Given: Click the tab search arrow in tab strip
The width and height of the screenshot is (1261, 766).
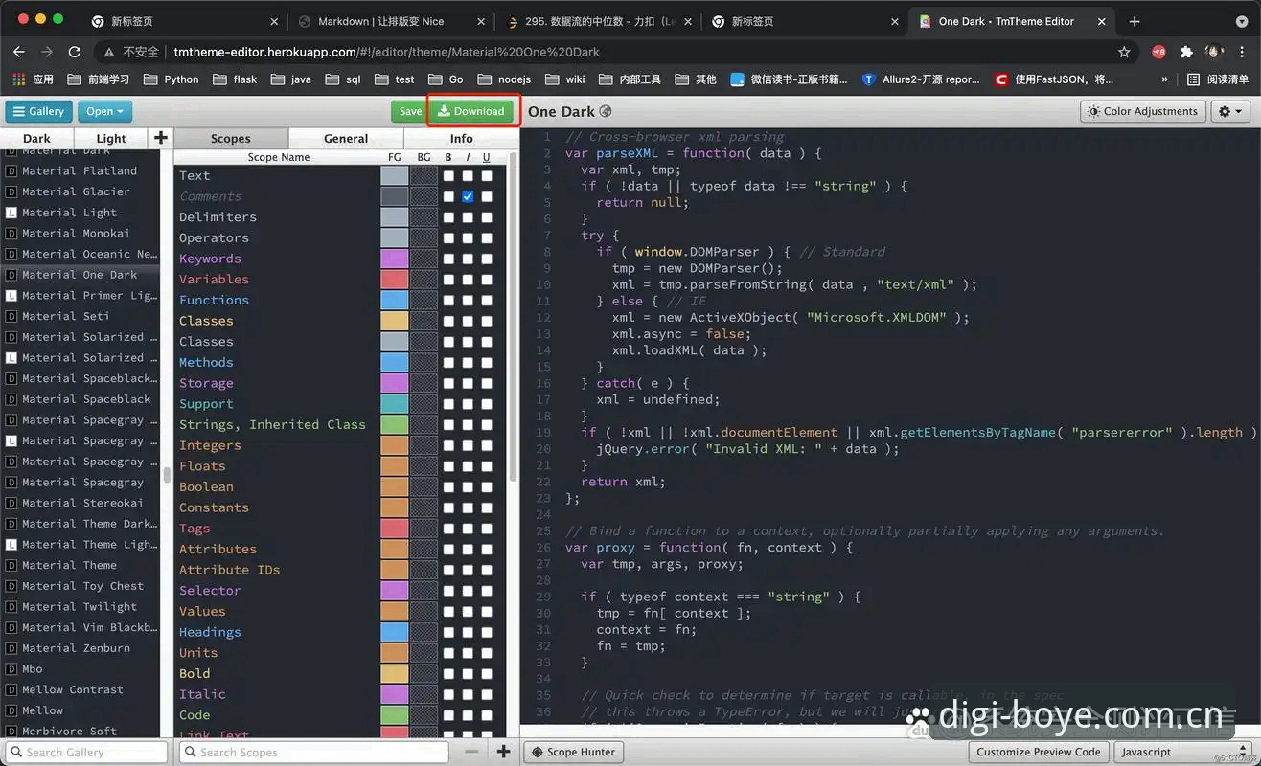Looking at the screenshot, I should (1241, 21).
